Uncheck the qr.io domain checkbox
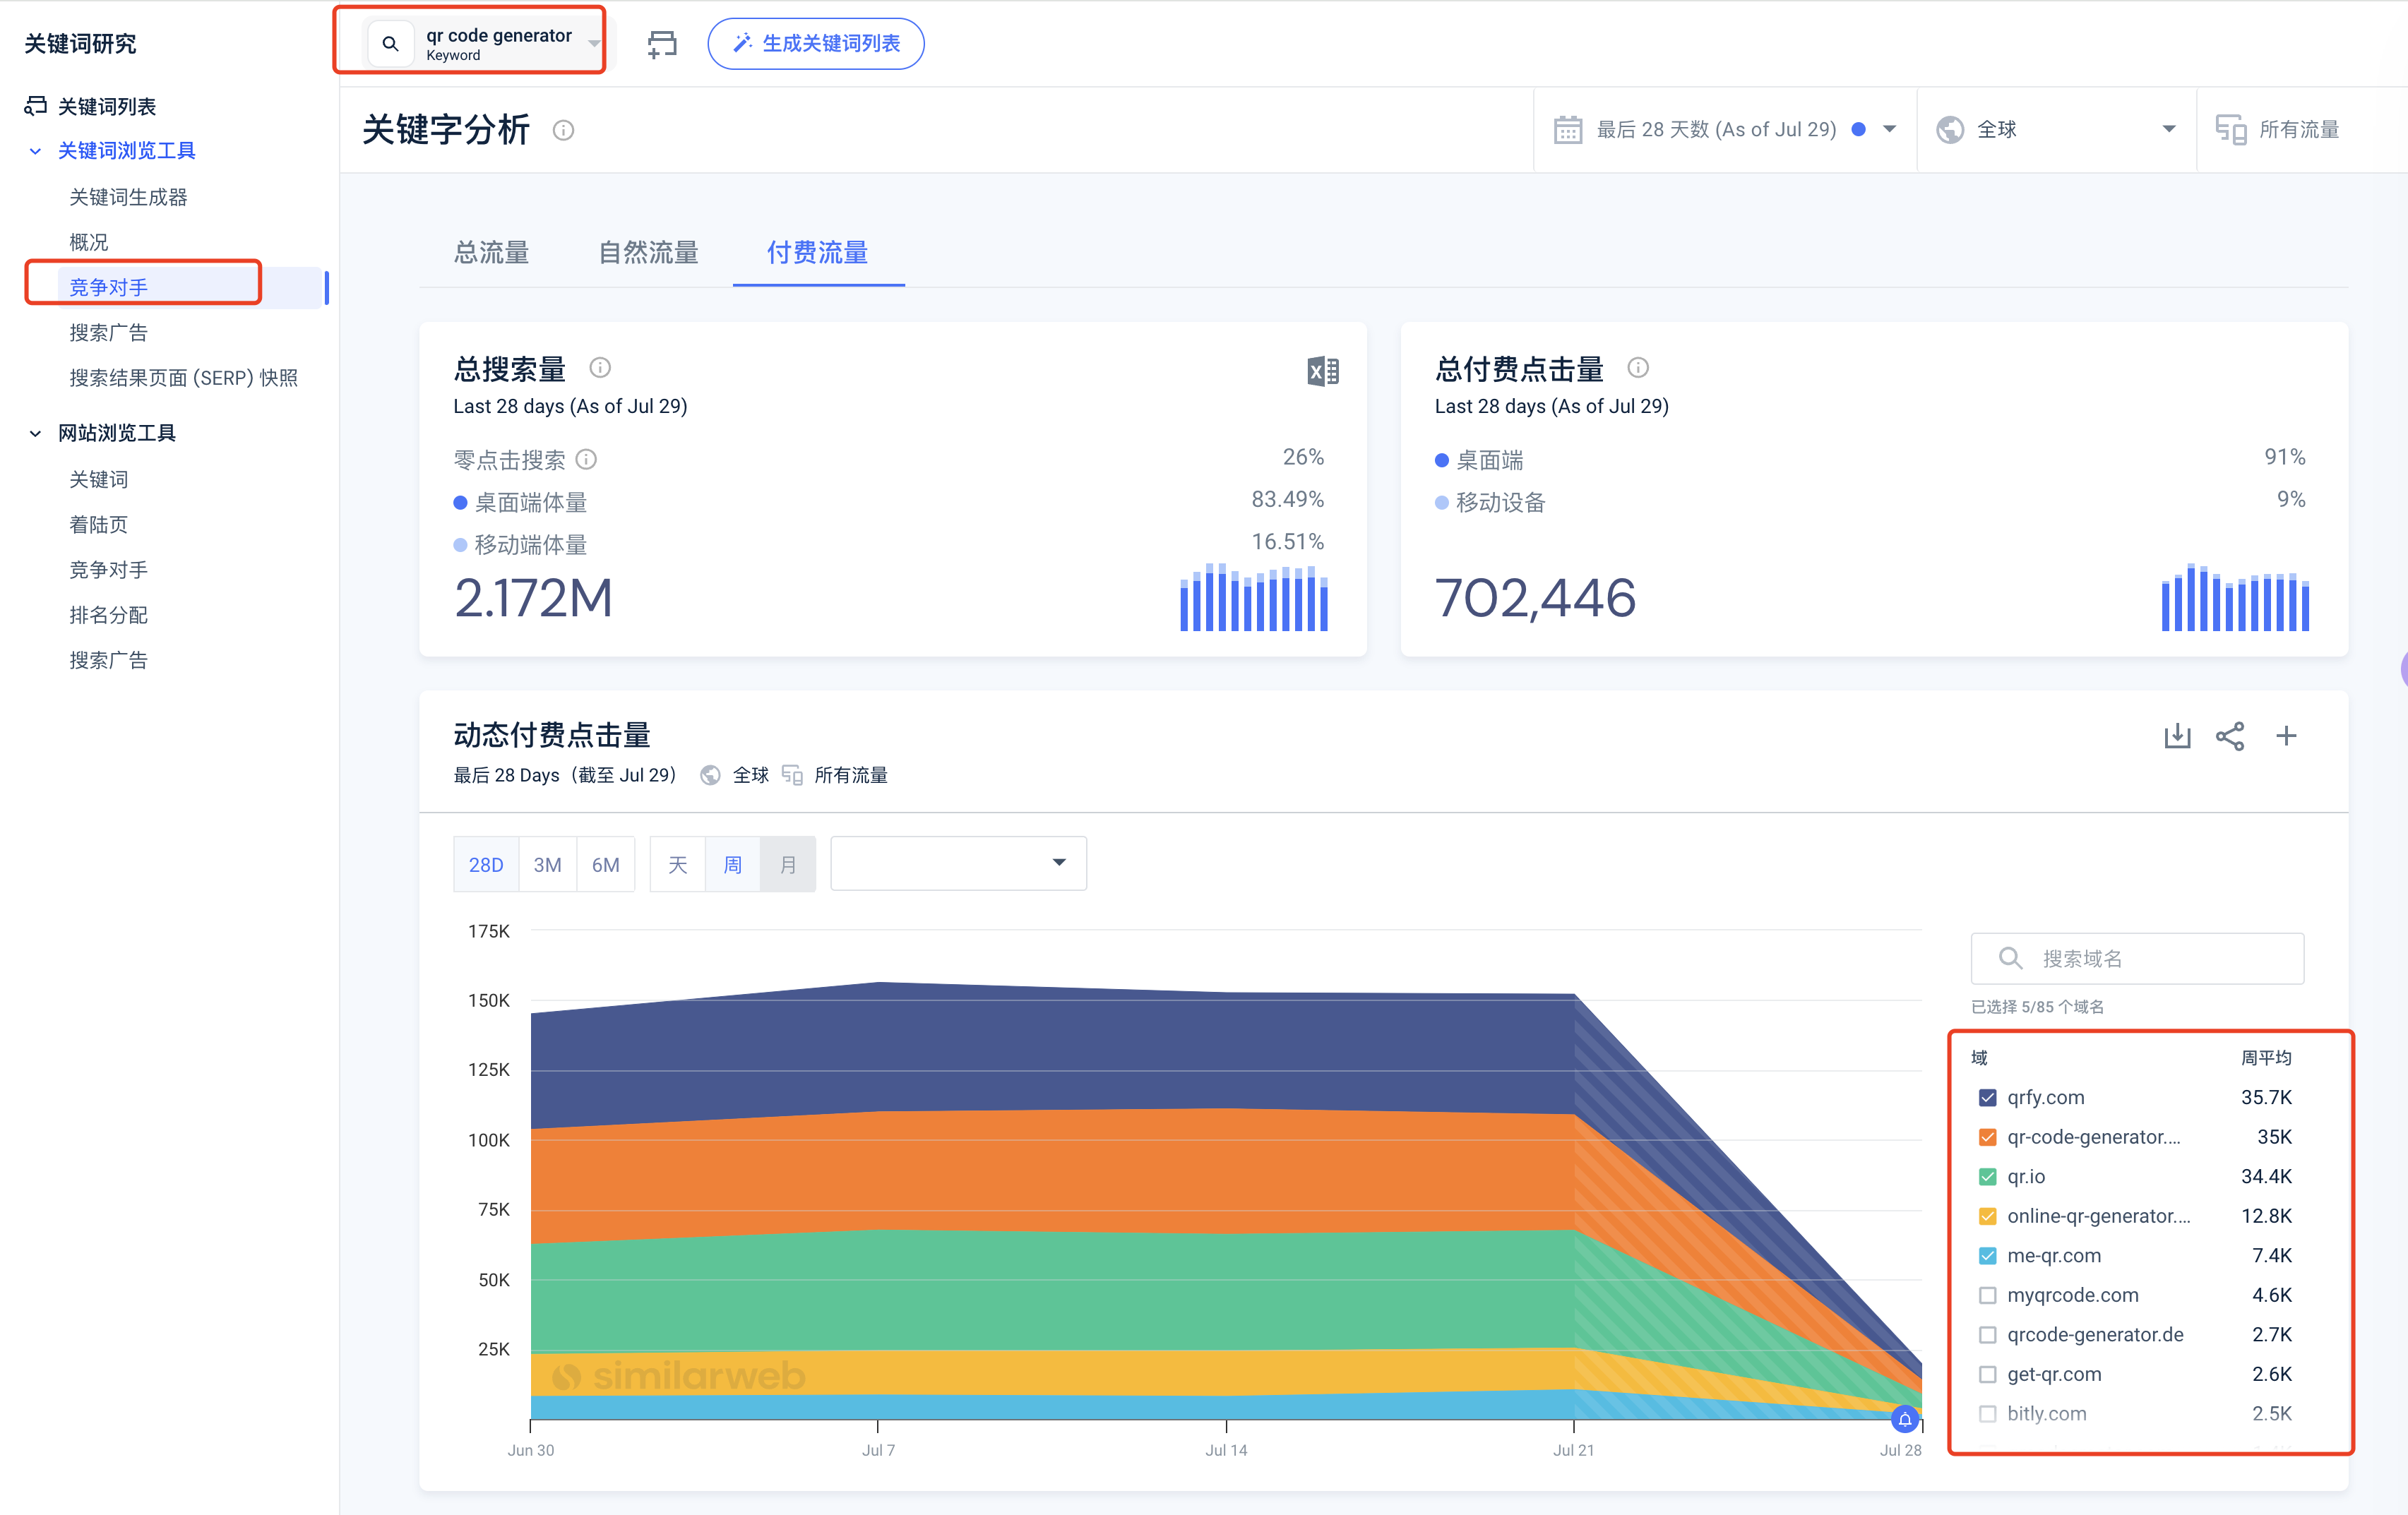This screenshot has width=2408, height=1515. tap(1988, 1176)
